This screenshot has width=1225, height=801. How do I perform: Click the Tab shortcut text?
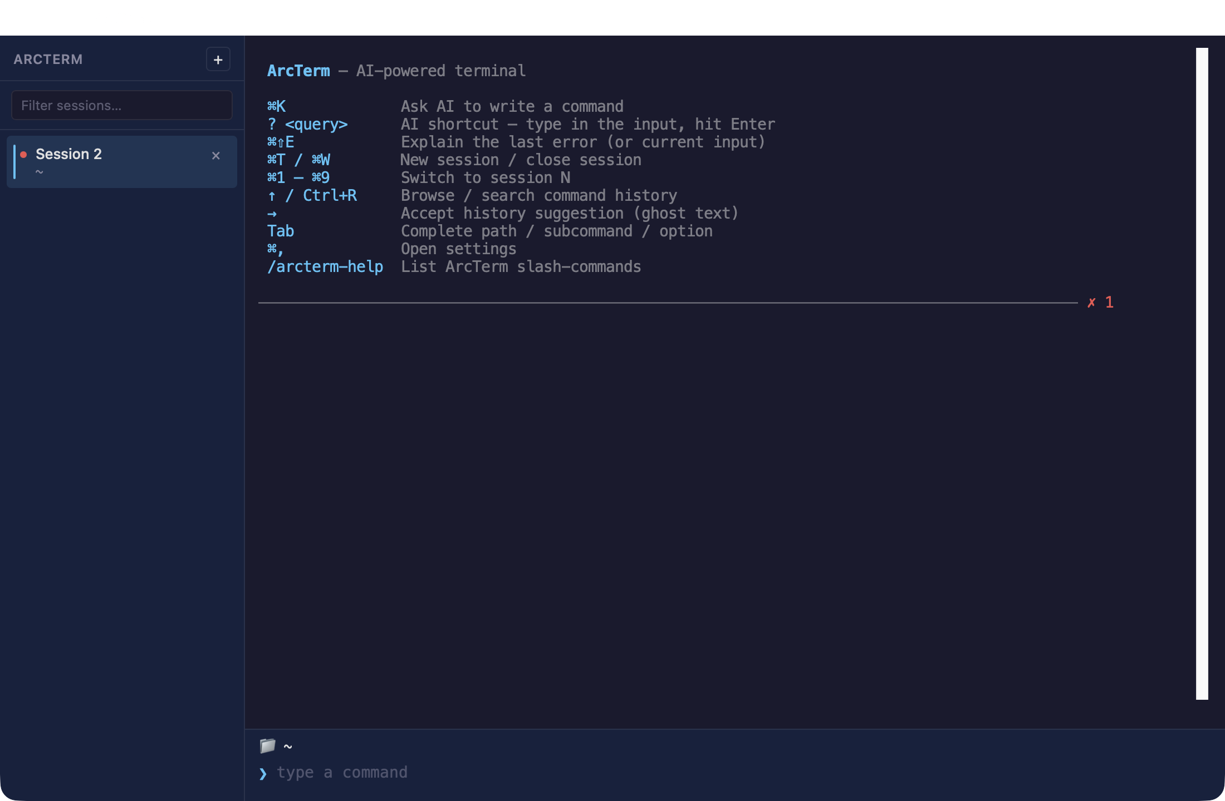pos(281,231)
